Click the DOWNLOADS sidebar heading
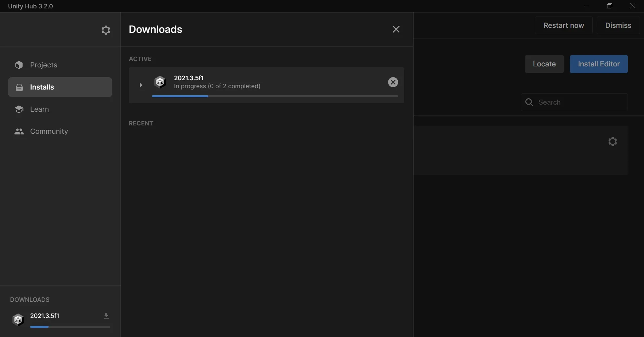Image resolution: width=644 pixels, height=337 pixels. tap(30, 300)
